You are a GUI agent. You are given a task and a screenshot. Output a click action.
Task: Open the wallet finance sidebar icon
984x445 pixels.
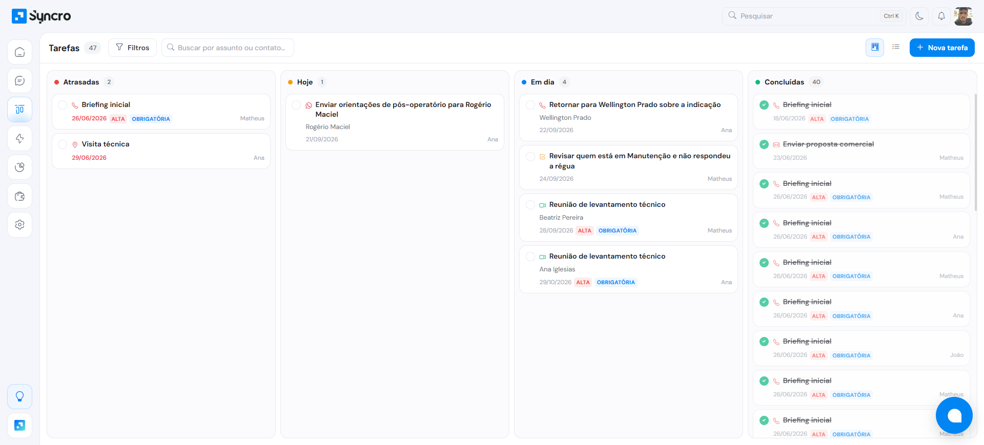point(19,196)
